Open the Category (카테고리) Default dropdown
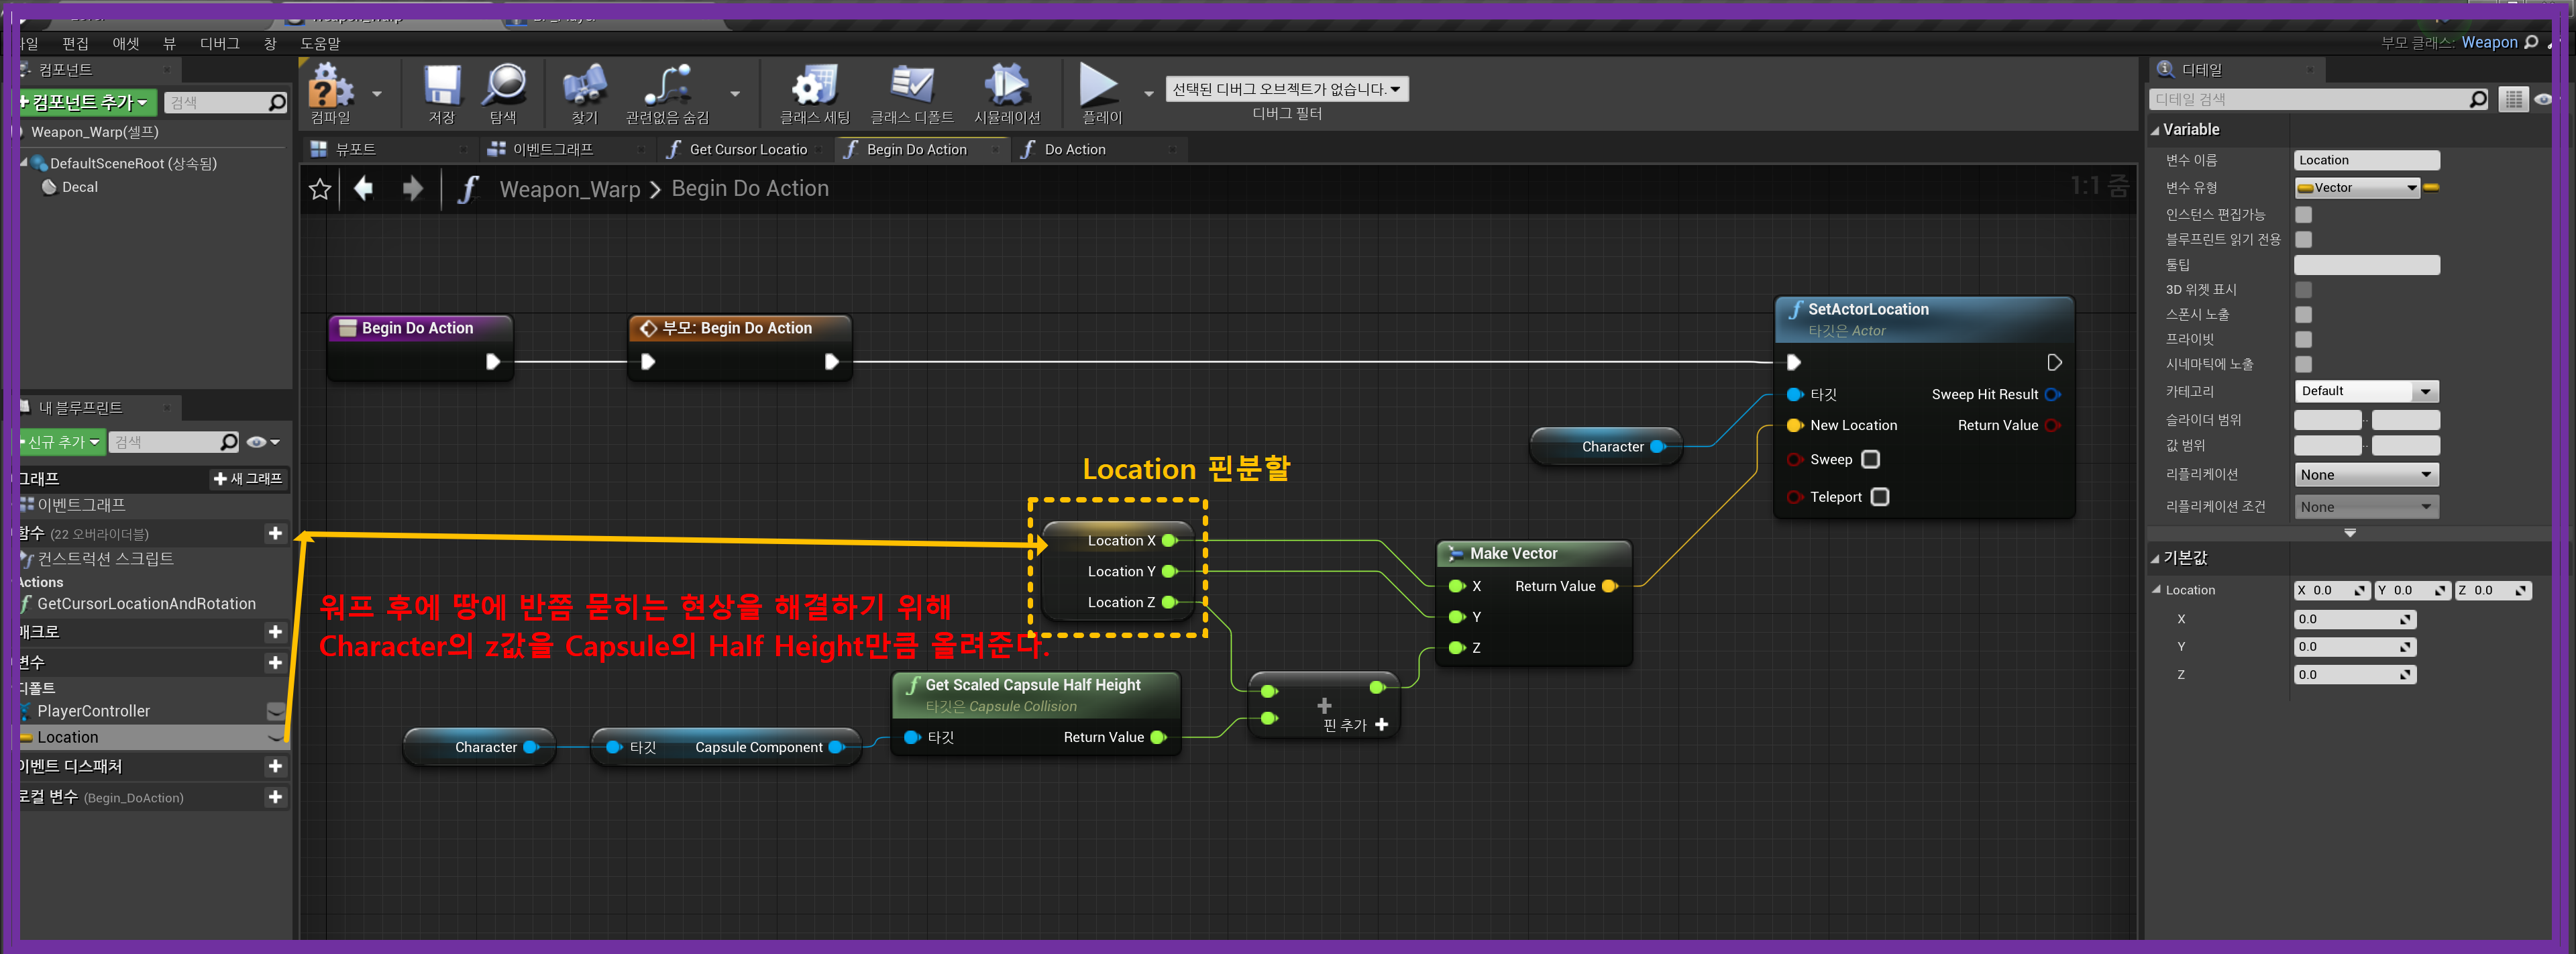Screen dimensions: 2576x954 pyautogui.click(x=2365, y=391)
